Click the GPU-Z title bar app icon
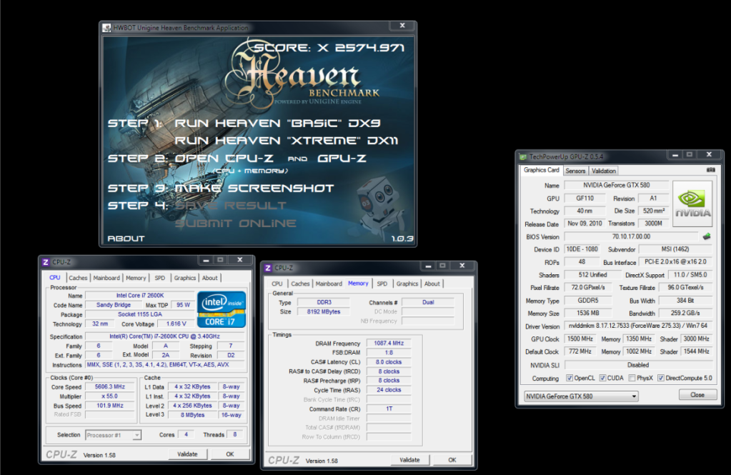 tap(523, 156)
